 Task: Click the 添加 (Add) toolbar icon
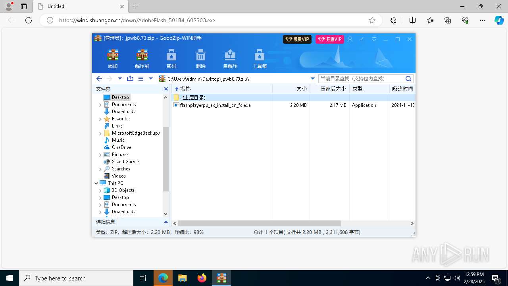(x=113, y=59)
